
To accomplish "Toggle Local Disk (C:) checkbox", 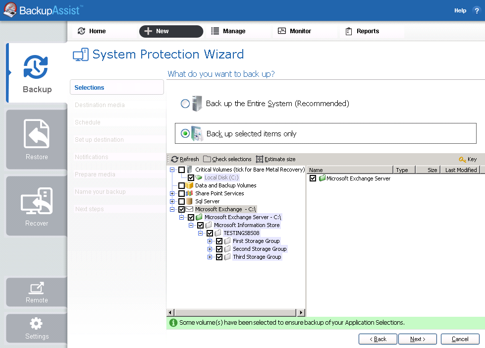I will [191, 177].
